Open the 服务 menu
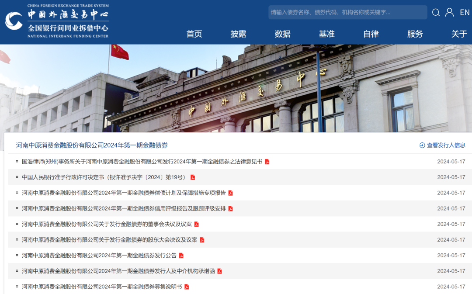This screenshot has width=472, height=294. pos(415,34)
